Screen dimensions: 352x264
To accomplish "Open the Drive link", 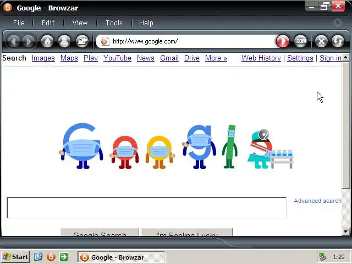I will pos(192,58).
